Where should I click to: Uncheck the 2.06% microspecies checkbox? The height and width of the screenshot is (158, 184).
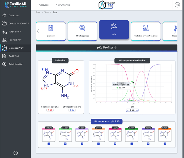click(98, 144)
